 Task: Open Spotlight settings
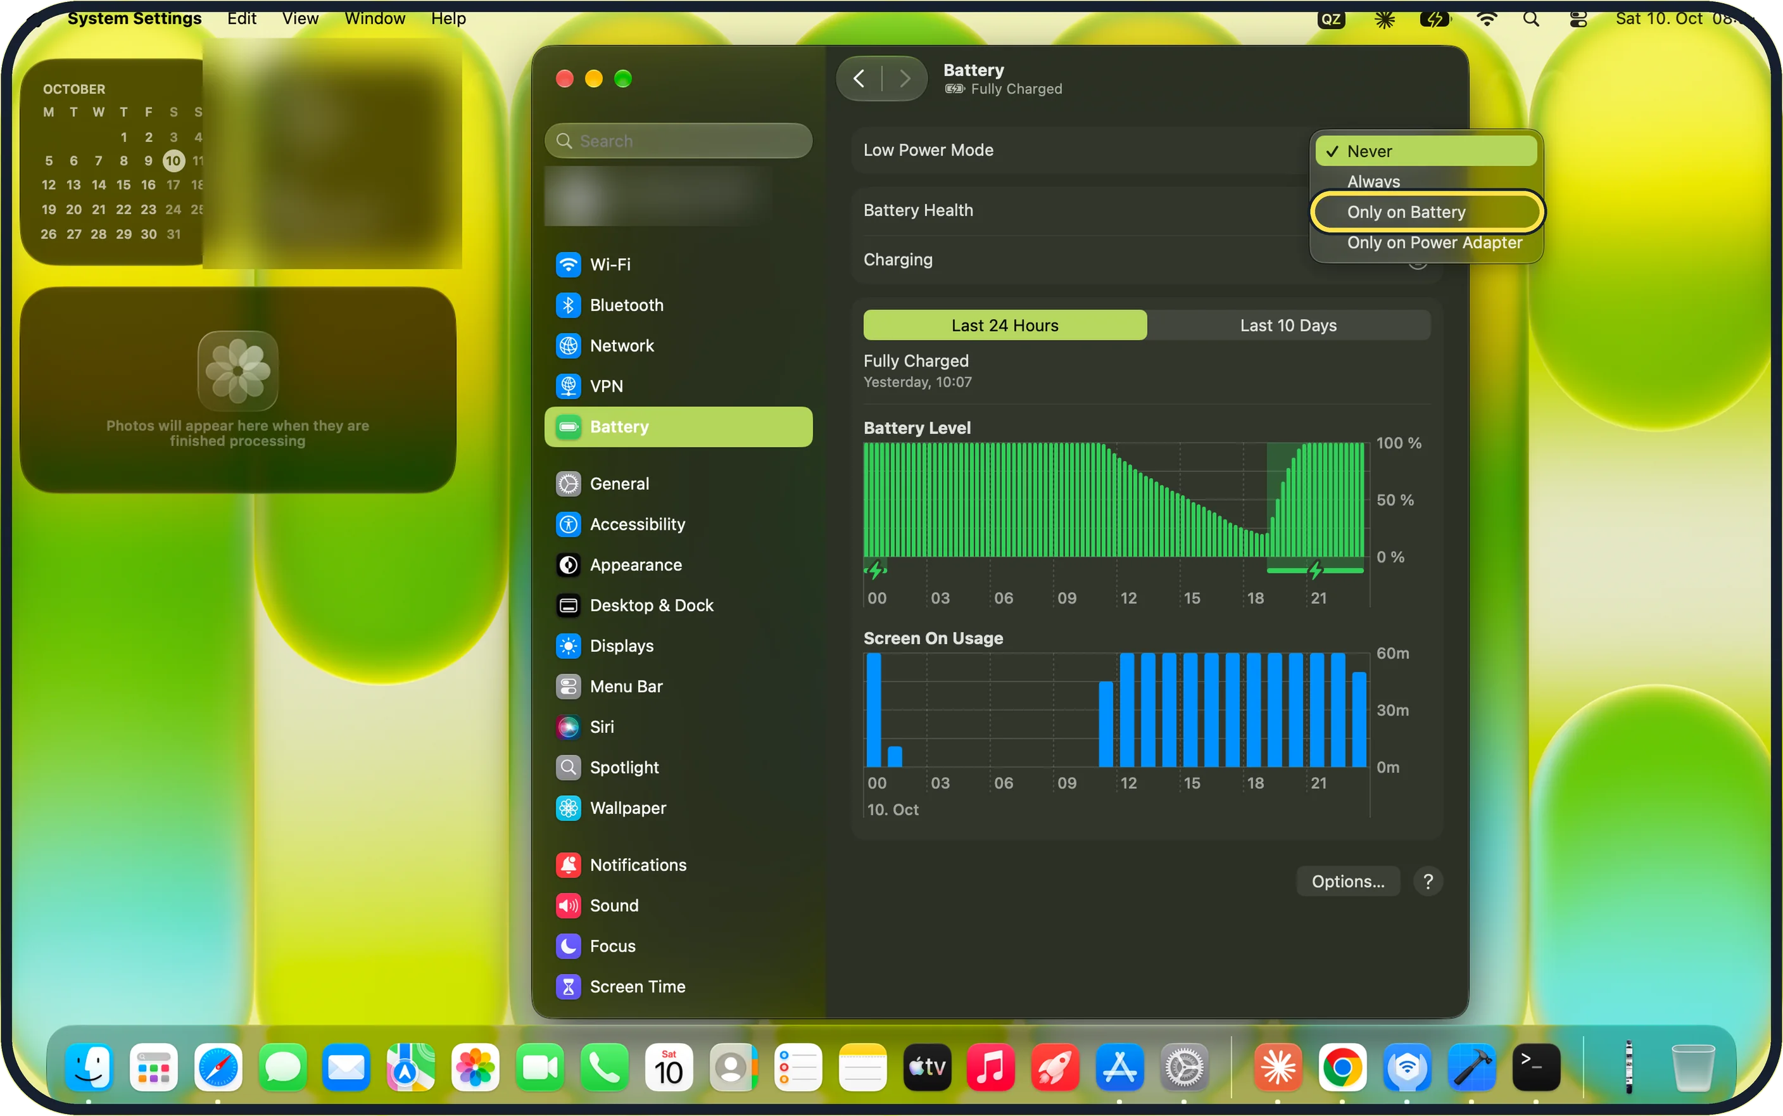click(677, 768)
